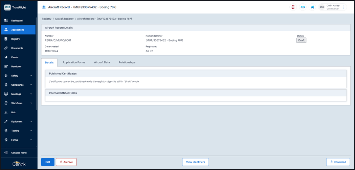Click the link icon in top header
This screenshot has height=170, width=355.
click(303, 7)
